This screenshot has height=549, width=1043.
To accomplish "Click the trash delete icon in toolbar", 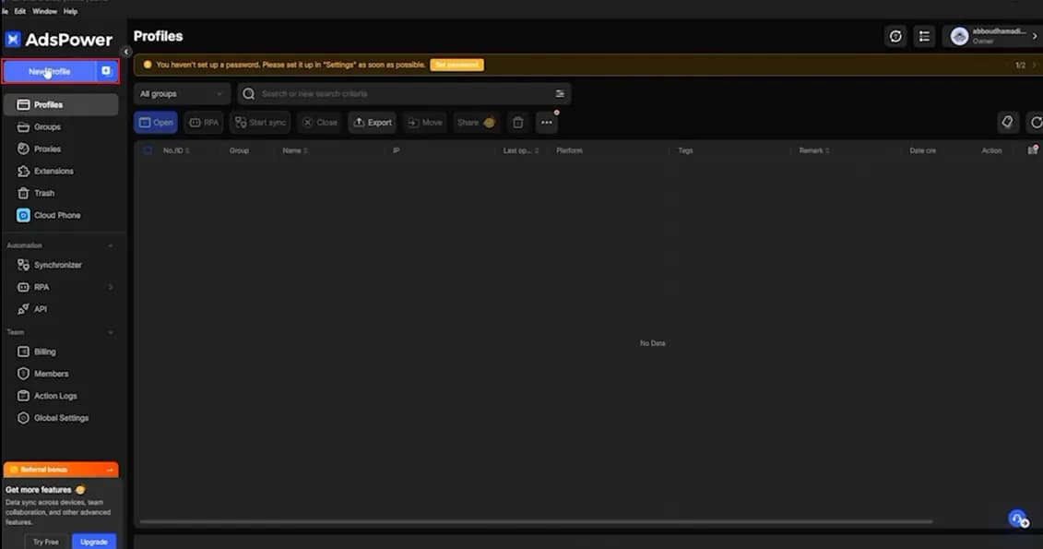I will tap(518, 123).
